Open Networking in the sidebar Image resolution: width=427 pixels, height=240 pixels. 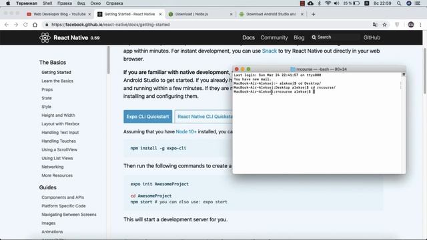(52, 167)
